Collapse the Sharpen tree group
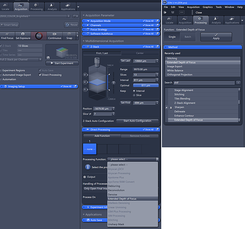245x229 pixels. click(x=166, y=107)
